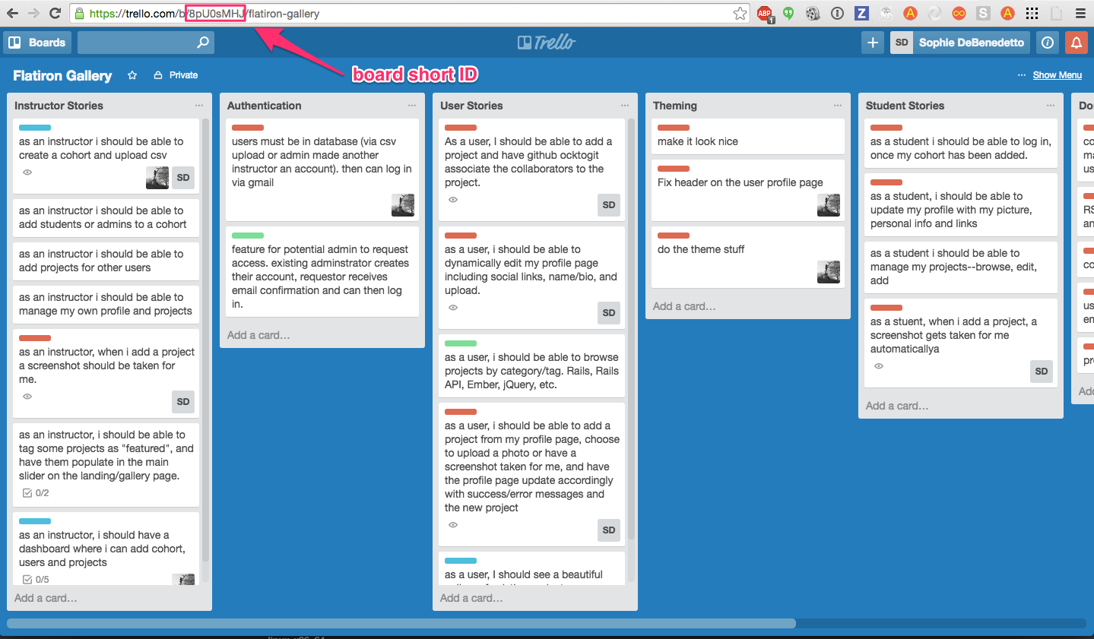Open Sophie DeBenedetto's account menu
Screen dimensions: 1094x639
(960, 43)
